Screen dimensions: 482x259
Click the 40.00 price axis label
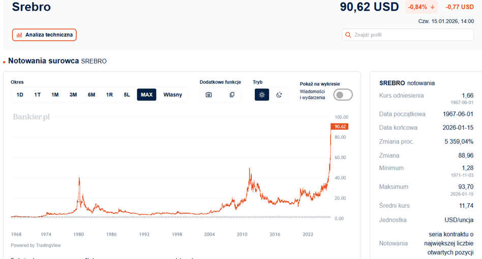340,178
